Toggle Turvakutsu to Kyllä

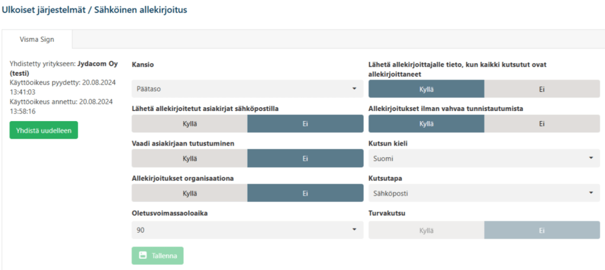pos(426,230)
